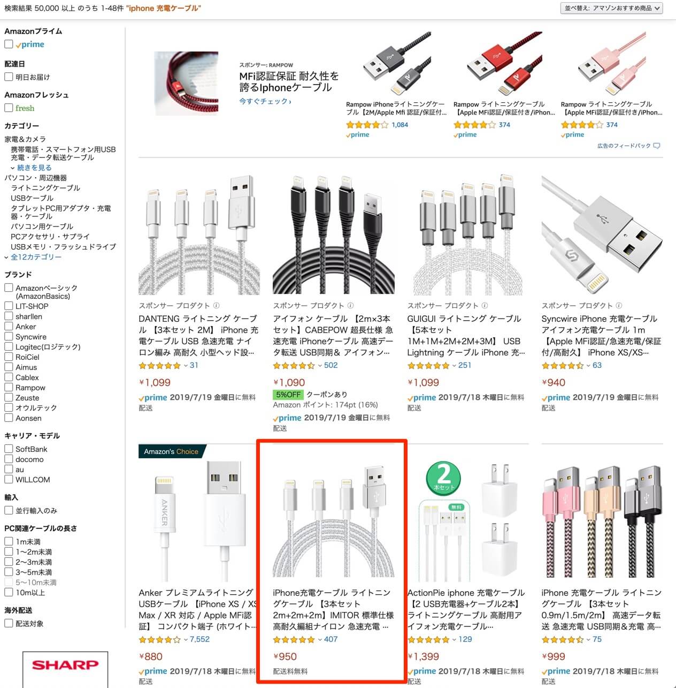Click the star rating of Anker premium cable
676x688 pixels.
(x=160, y=639)
